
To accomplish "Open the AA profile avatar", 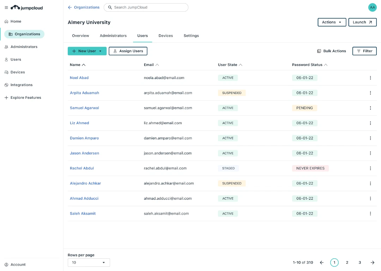I will point(372,7).
